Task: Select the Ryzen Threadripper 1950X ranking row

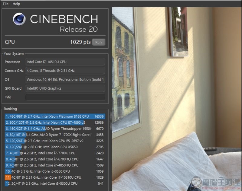Action: [x=55, y=129]
